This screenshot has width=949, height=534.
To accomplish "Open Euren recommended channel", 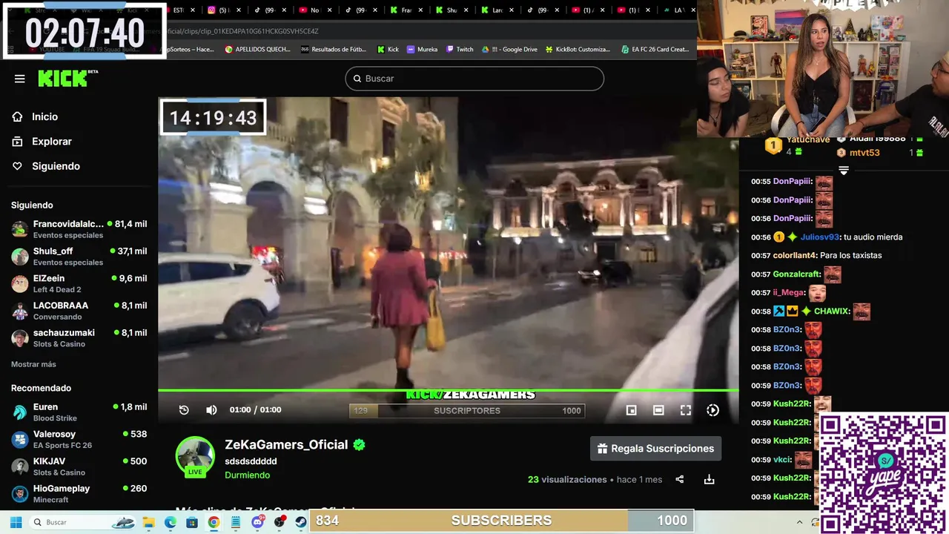I will tap(79, 412).
